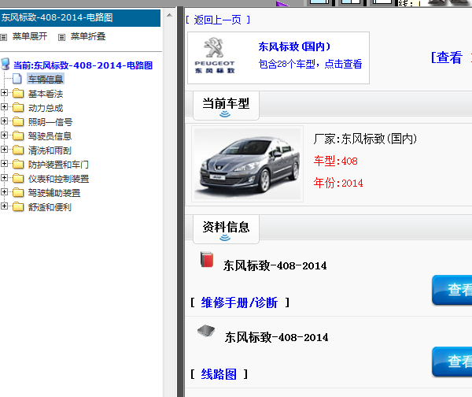Click the 驾驶辅助装置 folder icon
The height and width of the screenshot is (397, 472).
coord(18,193)
